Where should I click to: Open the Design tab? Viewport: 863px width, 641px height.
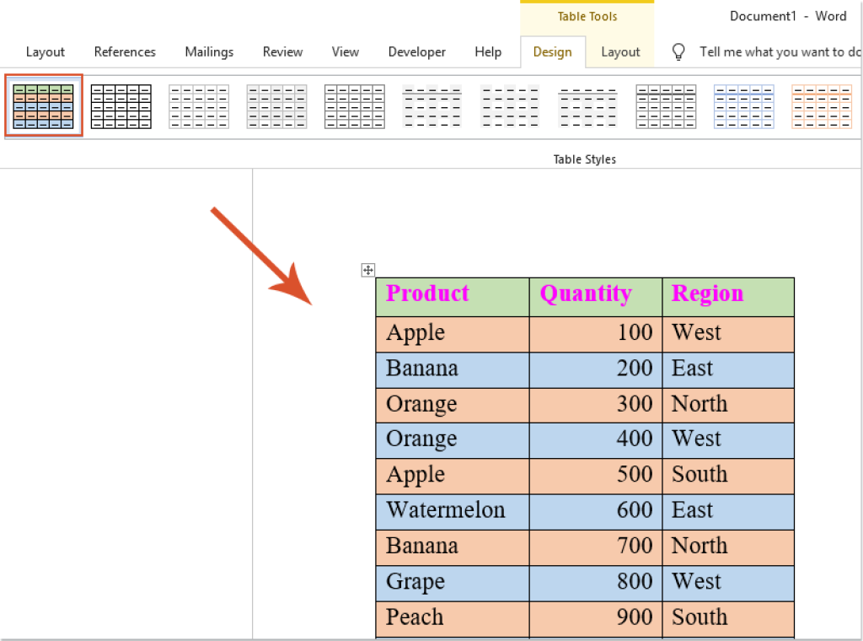pos(553,51)
